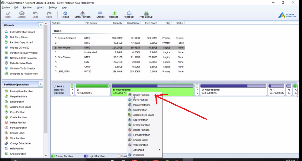The width and height of the screenshot is (302, 161).
Task: Choose Delete Partition in context menu
Action: pos(145,130)
